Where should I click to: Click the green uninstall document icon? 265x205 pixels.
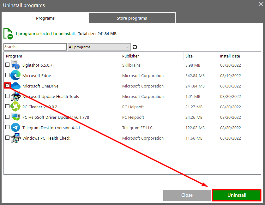8,33
